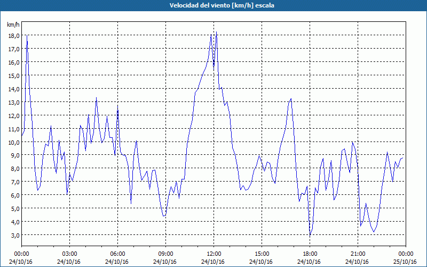Click the 25/10/16 date label
Screen dimensions: 427x267
click(x=405, y=262)
